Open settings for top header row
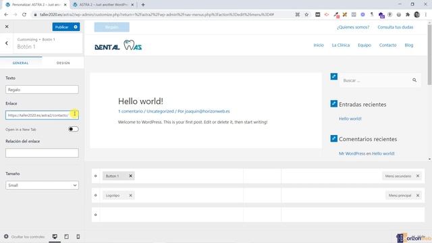The width and height of the screenshot is (432, 243). click(96, 175)
